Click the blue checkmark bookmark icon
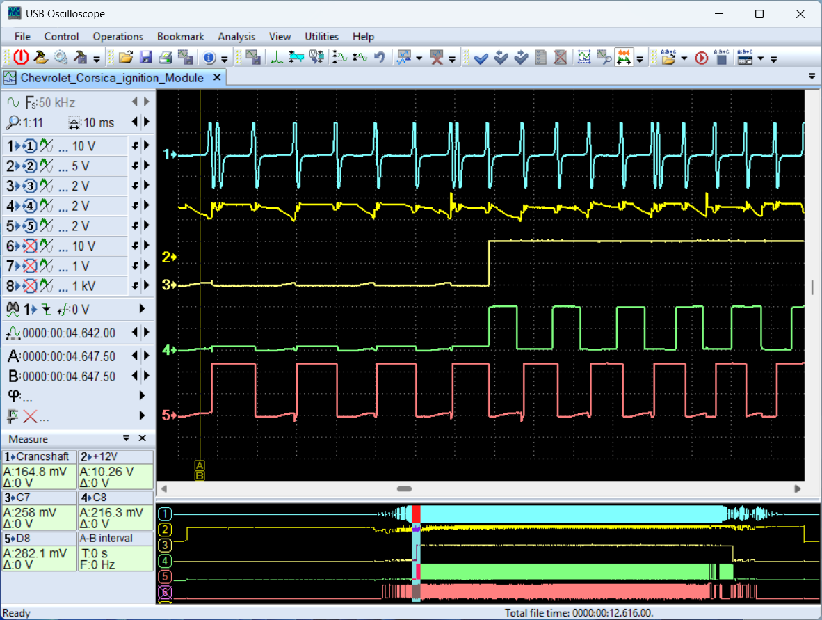The image size is (822, 620). (x=481, y=58)
